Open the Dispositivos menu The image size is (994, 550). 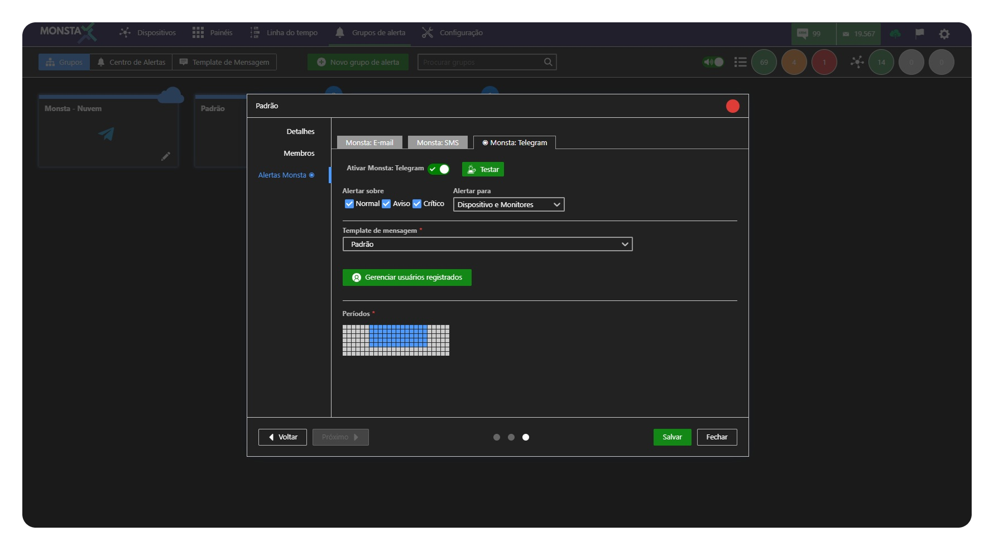coord(148,33)
